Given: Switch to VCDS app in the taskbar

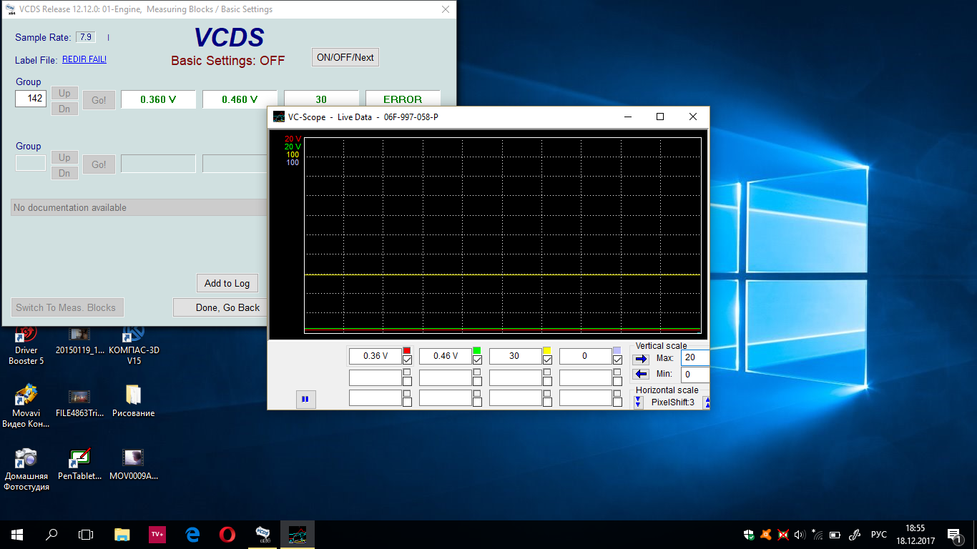Looking at the screenshot, I should click(263, 534).
